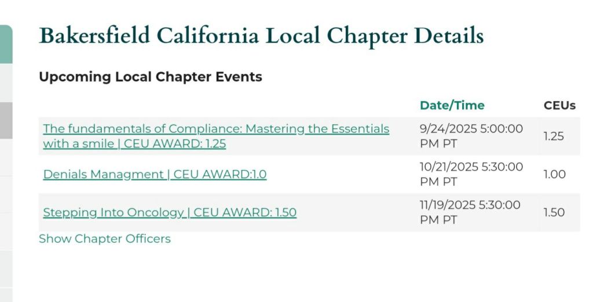Select the sidebar item directly below the gray item

point(6,157)
